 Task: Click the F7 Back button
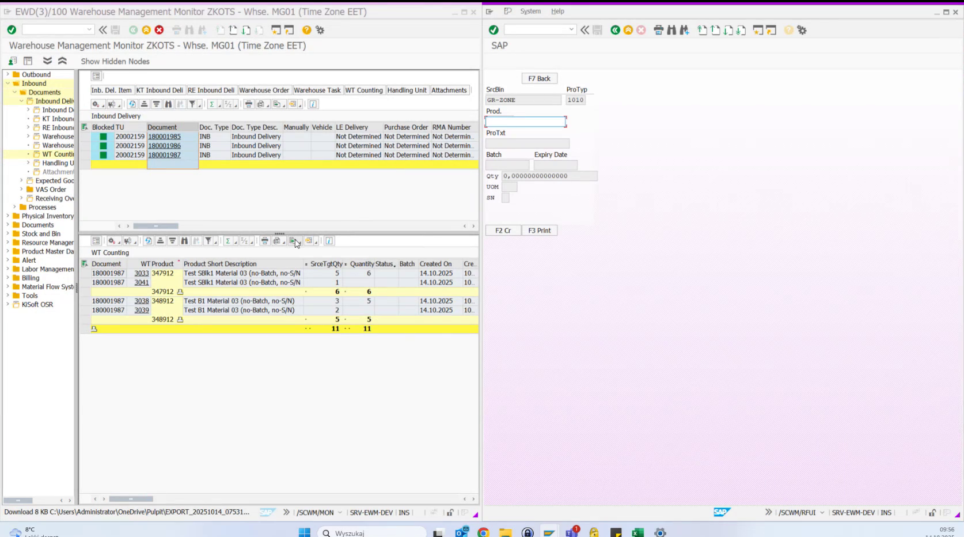click(539, 78)
